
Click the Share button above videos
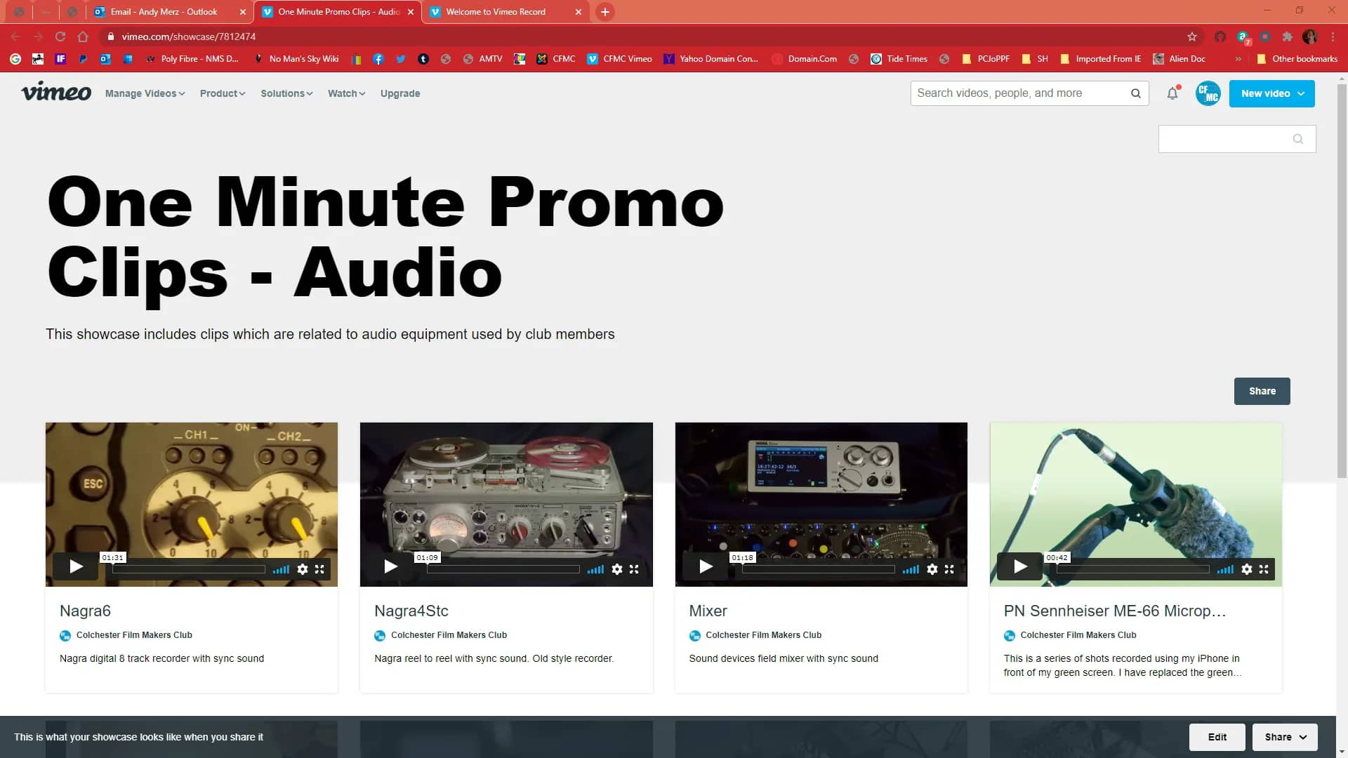1262,391
